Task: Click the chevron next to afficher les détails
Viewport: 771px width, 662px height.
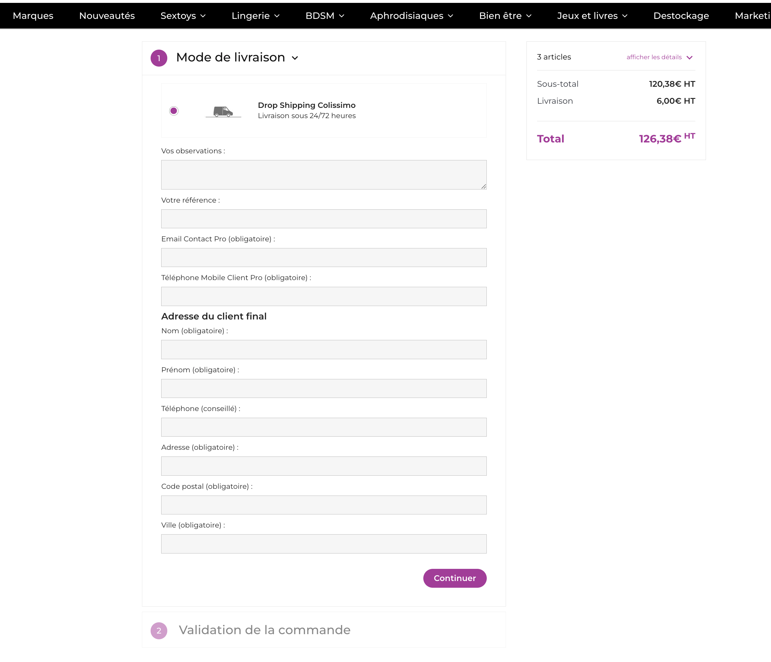Action: tap(690, 58)
